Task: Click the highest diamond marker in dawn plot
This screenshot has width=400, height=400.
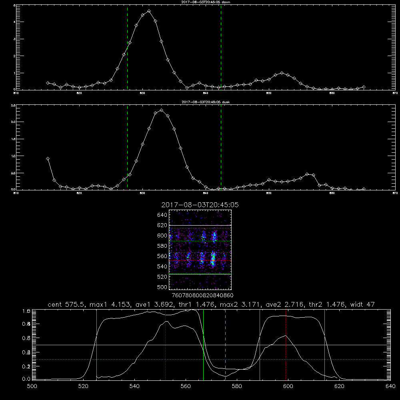Action: [149, 11]
